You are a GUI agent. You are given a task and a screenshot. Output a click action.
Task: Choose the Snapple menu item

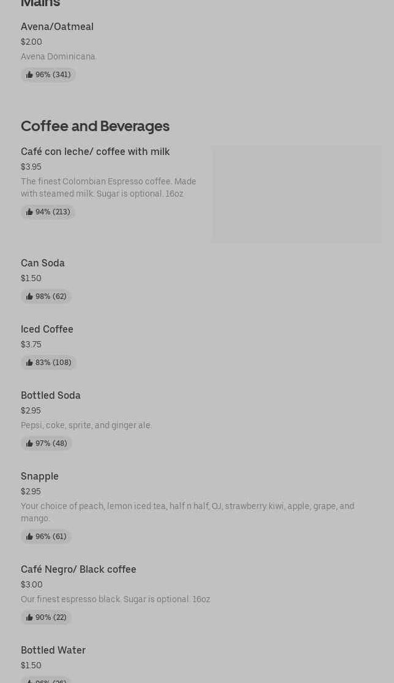tap(40, 476)
